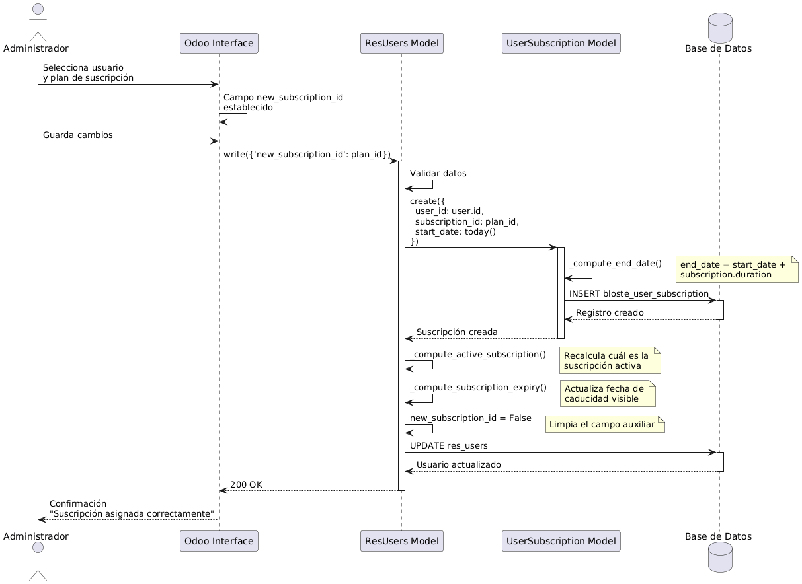
Task: Click the bottom ResUsers Model participant box
Action: [401, 541]
